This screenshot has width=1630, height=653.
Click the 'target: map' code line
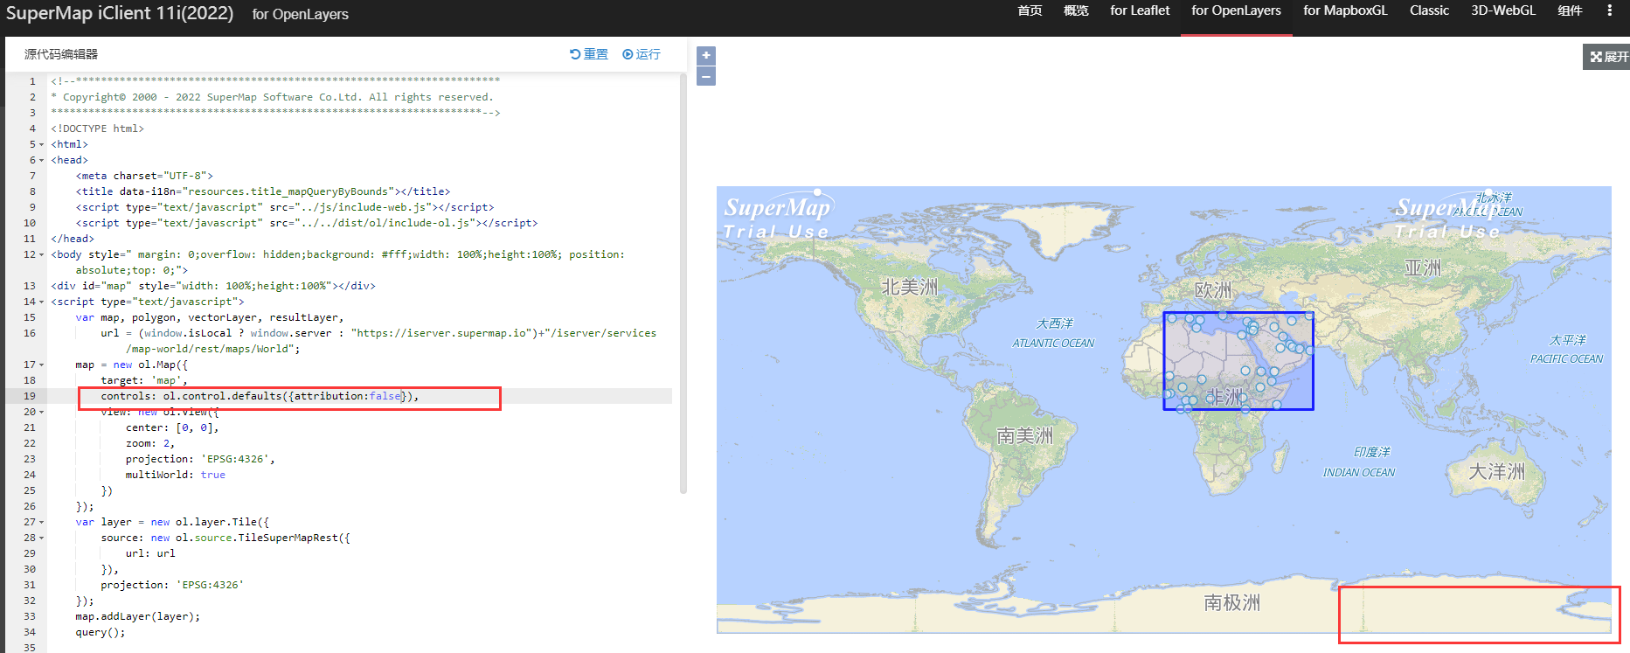(x=144, y=381)
